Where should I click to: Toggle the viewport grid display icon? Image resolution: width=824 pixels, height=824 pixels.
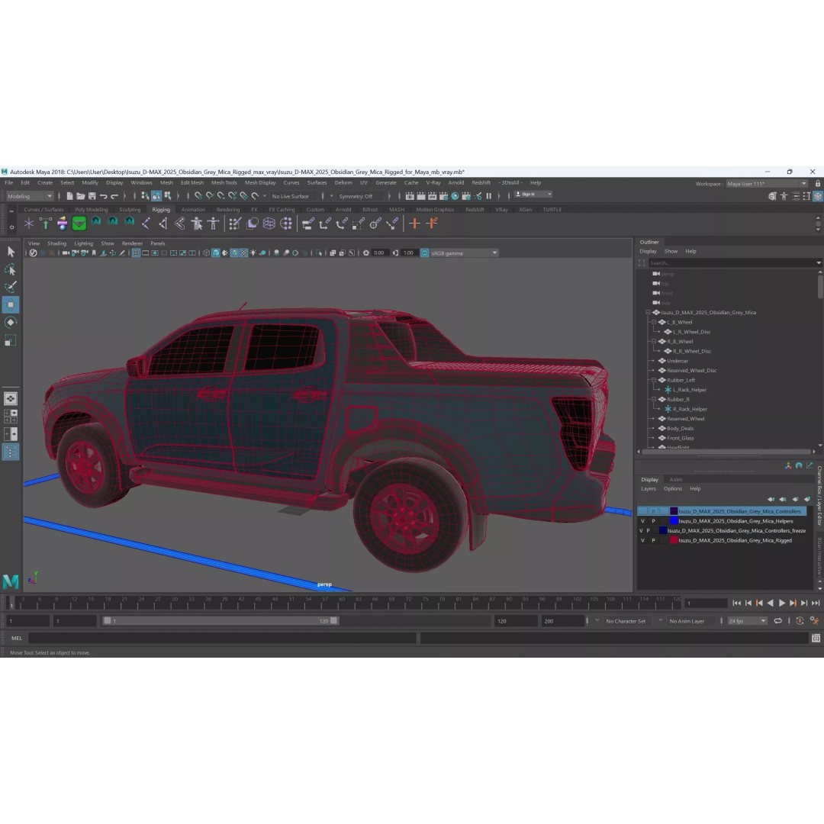(x=136, y=253)
